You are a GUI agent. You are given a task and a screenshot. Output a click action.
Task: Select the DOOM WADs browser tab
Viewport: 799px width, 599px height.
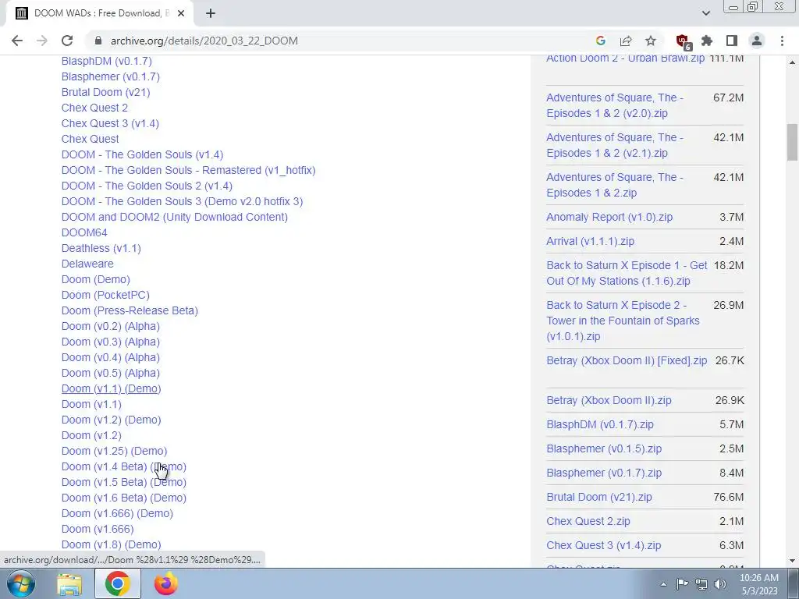[x=100, y=13]
